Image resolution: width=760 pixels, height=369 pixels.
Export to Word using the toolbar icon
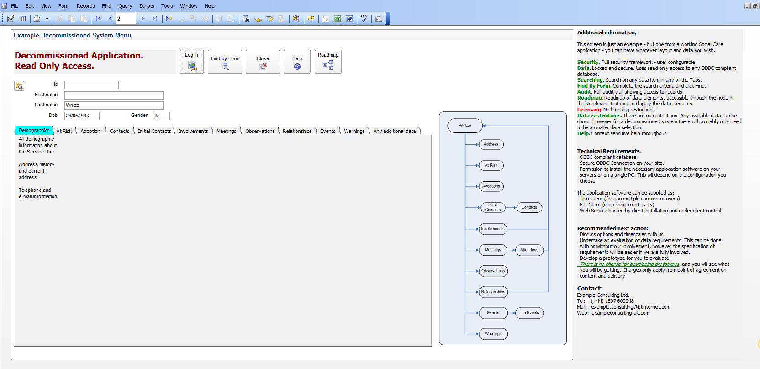tap(349, 19)
